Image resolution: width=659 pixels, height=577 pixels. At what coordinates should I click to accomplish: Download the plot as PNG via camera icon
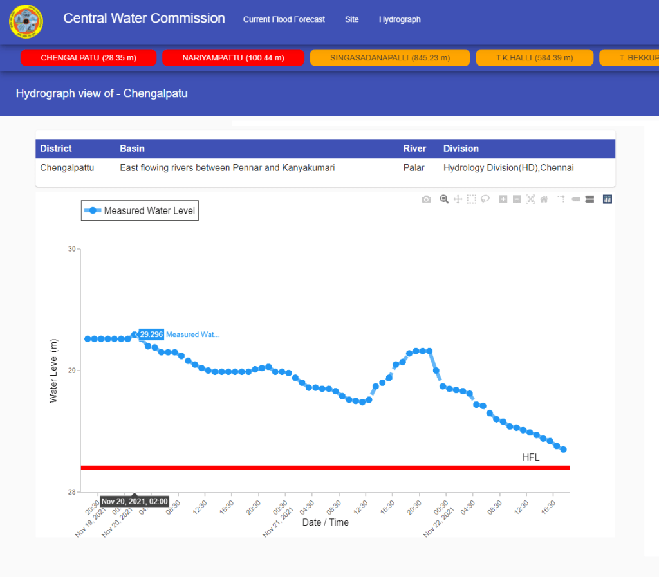[x=426, y=199]
